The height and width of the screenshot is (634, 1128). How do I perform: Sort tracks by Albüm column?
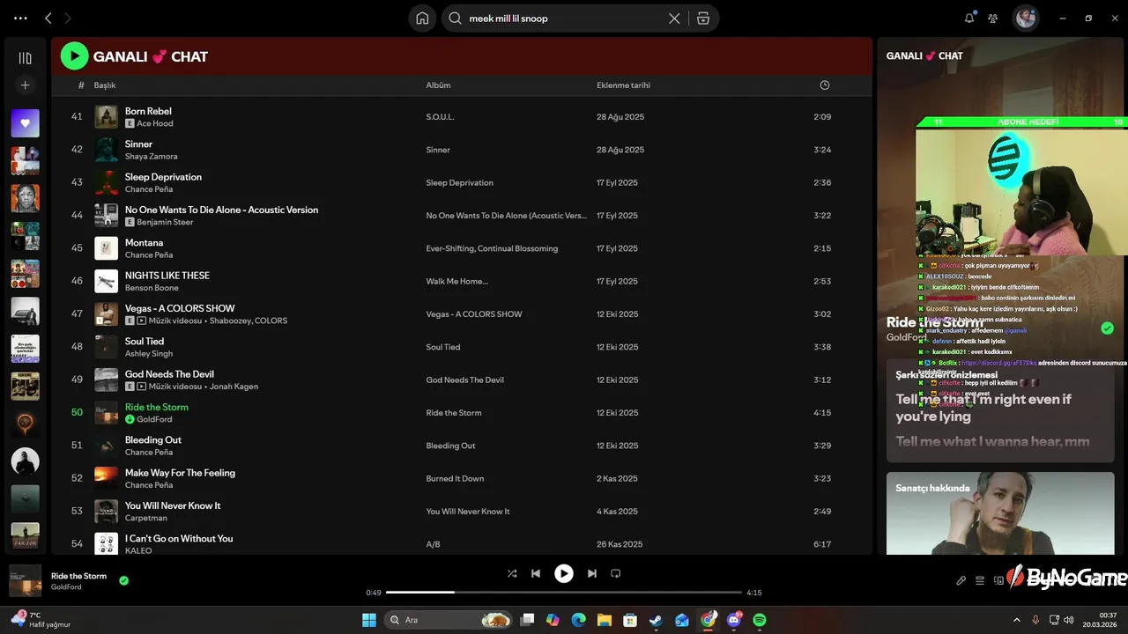pyautogui.click(x=438, y=85)
